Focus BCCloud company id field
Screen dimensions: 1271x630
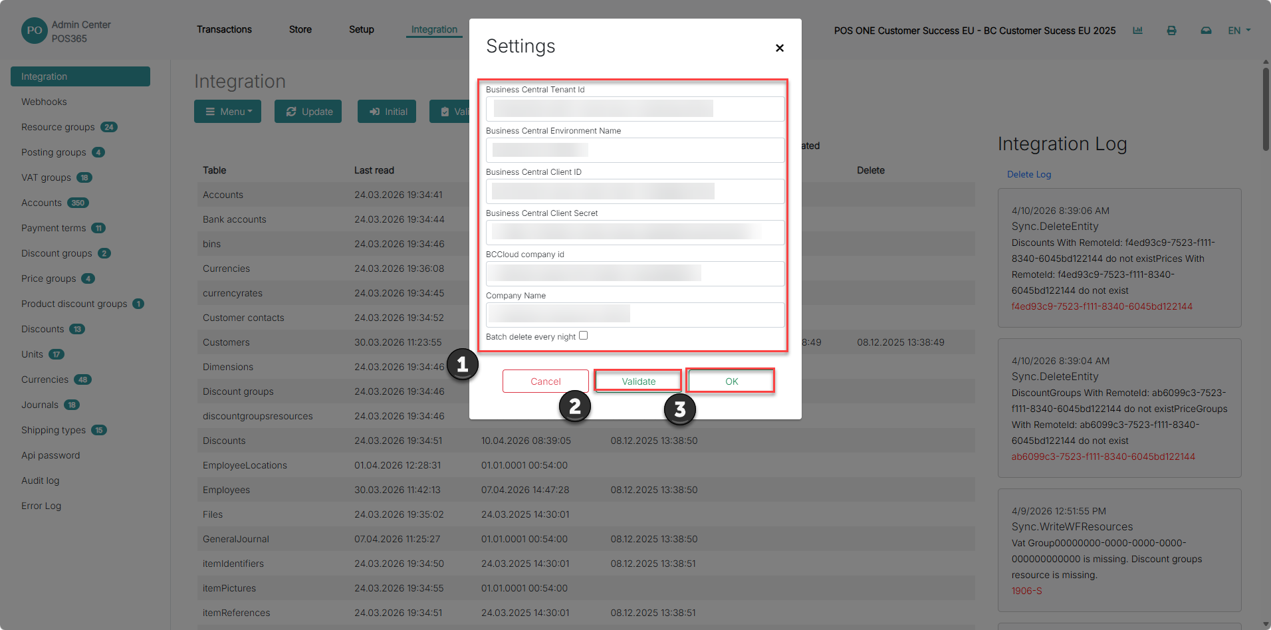[635, 274]
